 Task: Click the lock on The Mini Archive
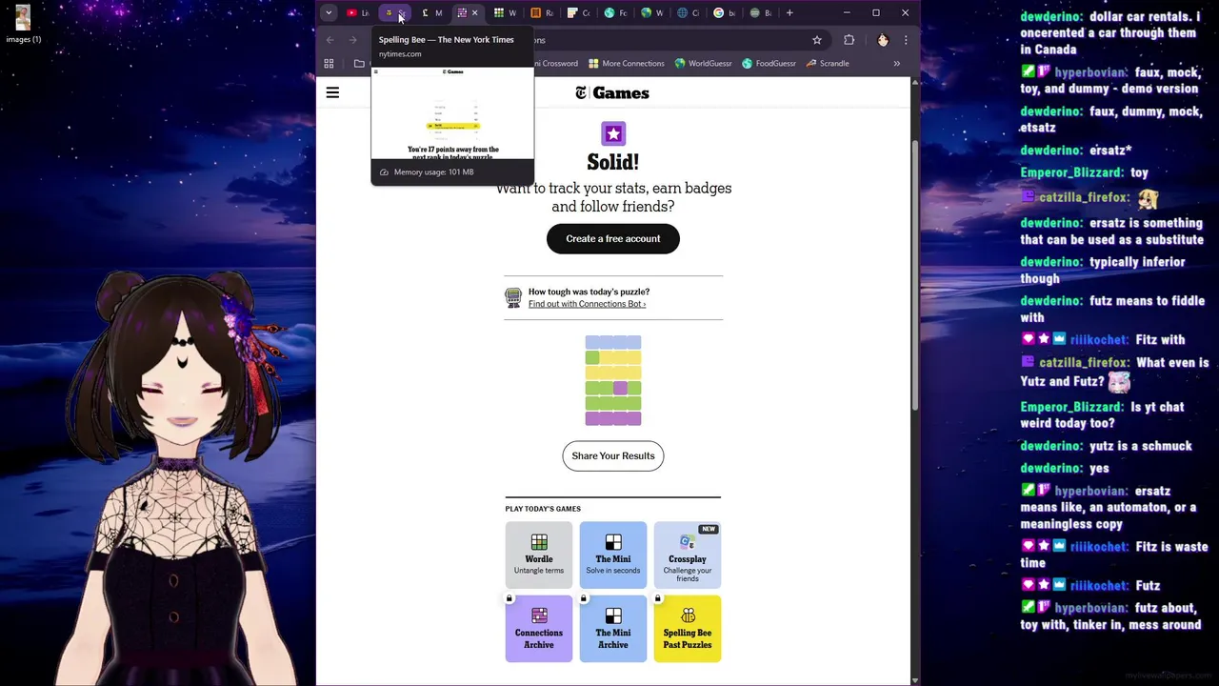tap(583, 598)
